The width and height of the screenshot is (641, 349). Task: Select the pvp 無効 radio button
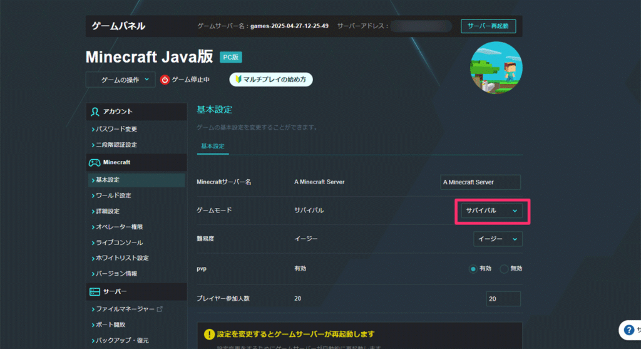click(x=504, y=269)
